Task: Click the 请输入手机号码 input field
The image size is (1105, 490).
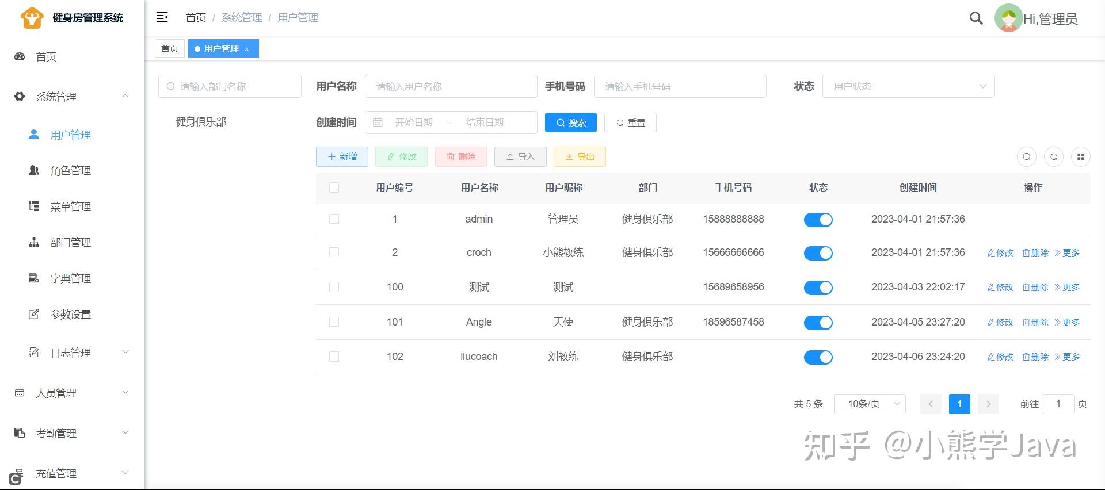Action: coord(680,86)
